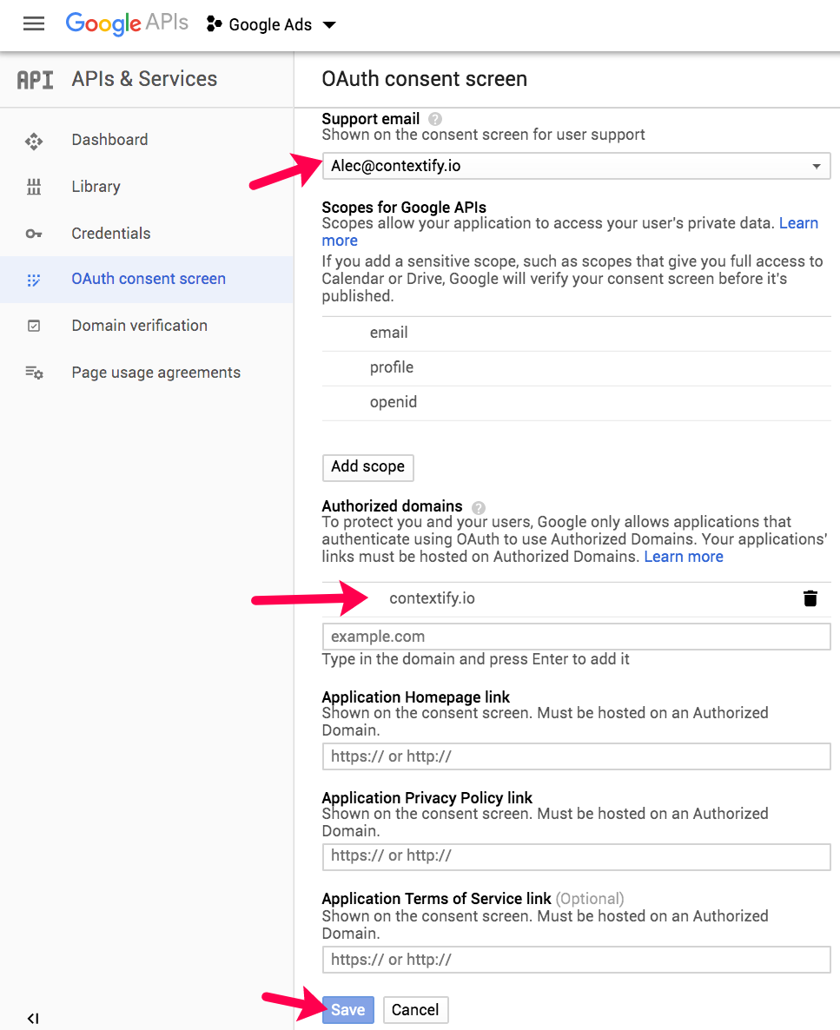Select OAuth consent screen in the sidebar
840x1030 pixels.
point(149,279)
